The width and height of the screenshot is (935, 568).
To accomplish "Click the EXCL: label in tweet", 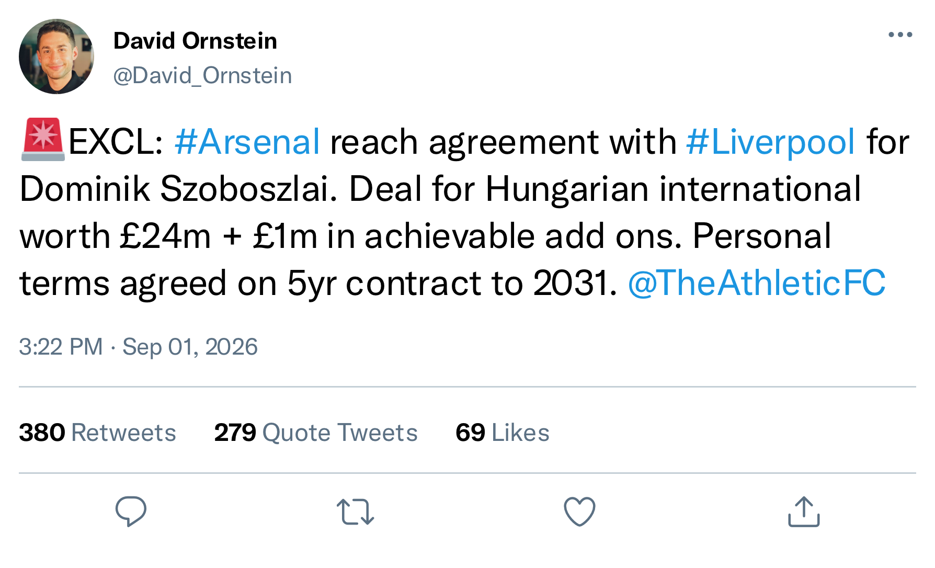I will (x=116, y=142).
